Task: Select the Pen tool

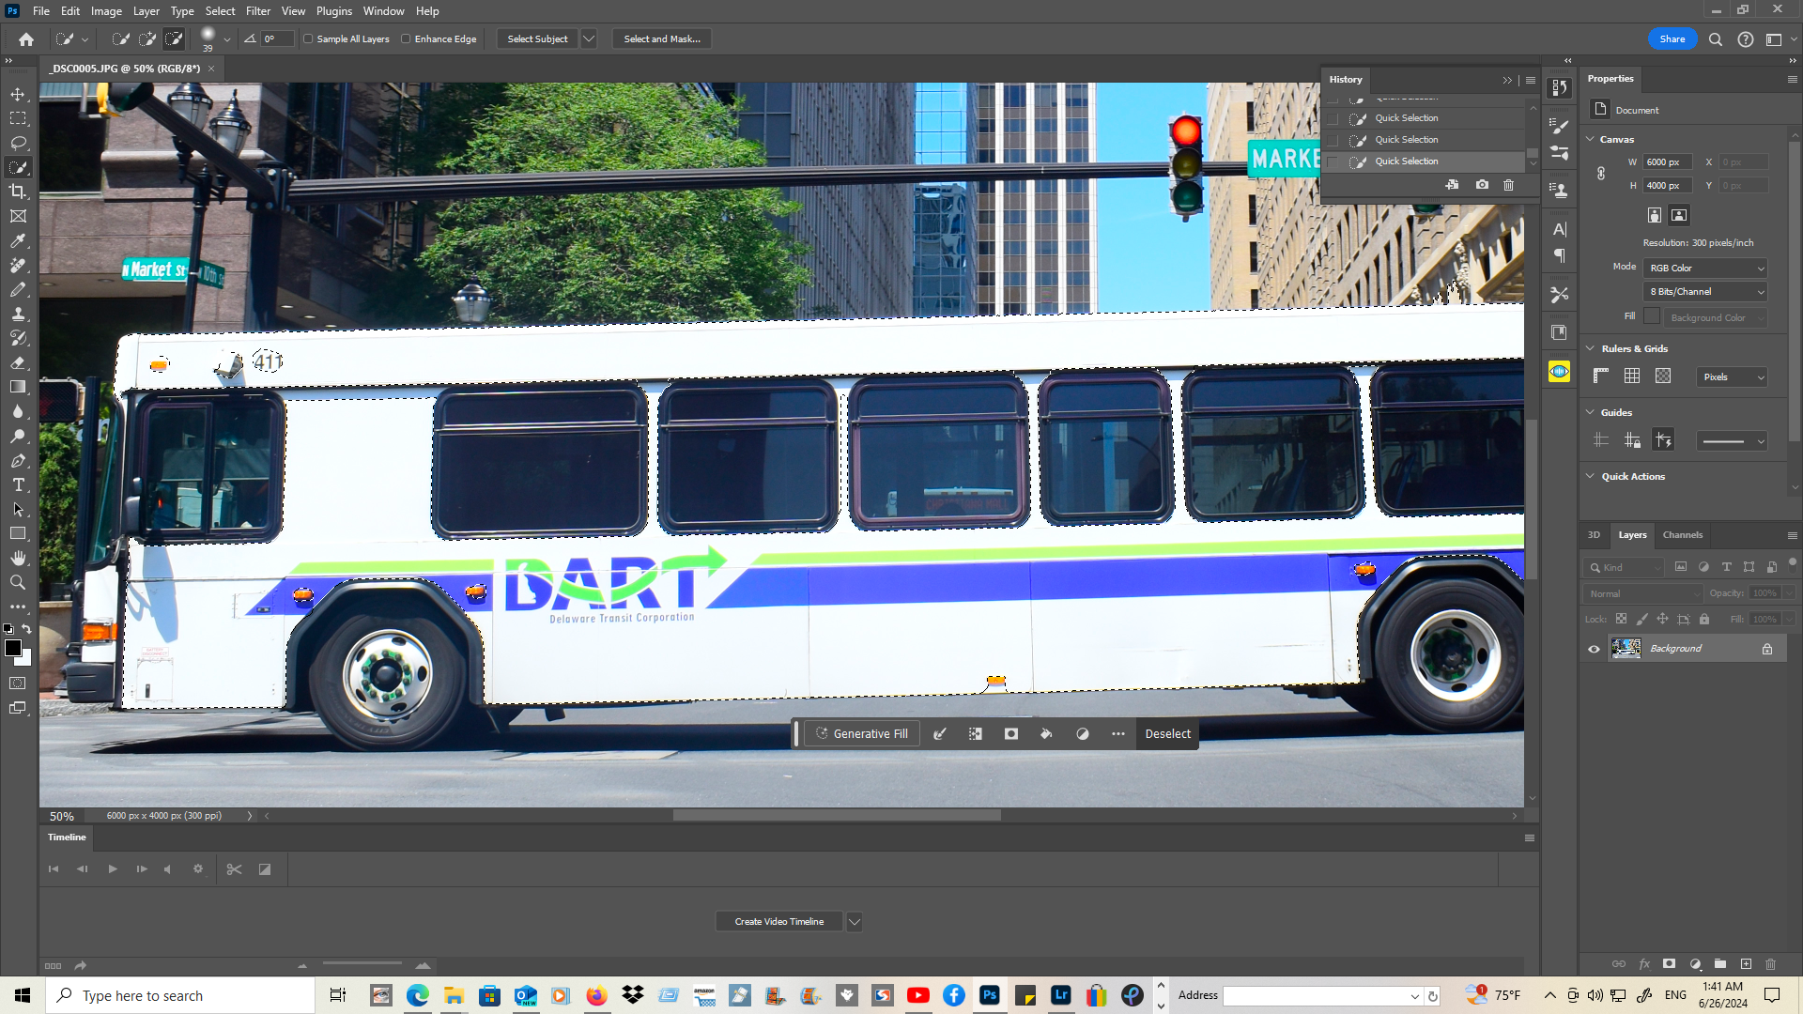Action: point(18,460)
